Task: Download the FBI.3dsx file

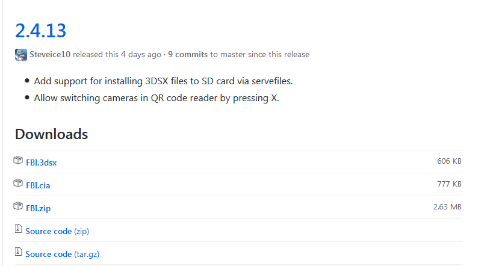Action: pos(41,162)
